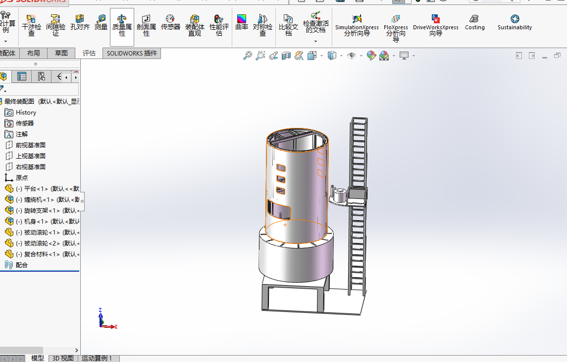Image resolution: width=567 pixels, height=362 pixels.
Task: Select 最终装配图 root tree node
Action: (x=40, y=101)
